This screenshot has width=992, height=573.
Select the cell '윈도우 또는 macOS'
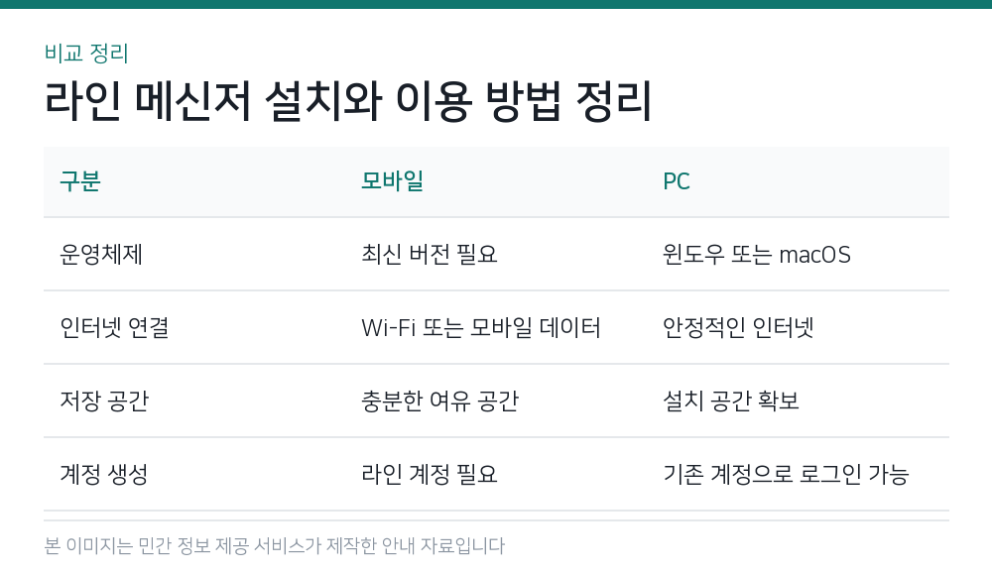757,254
